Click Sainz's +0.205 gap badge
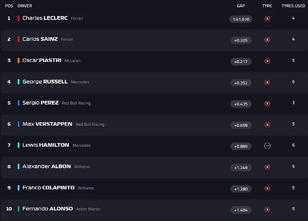Viewport: 308px width, 221px height. tap(241, 40)
